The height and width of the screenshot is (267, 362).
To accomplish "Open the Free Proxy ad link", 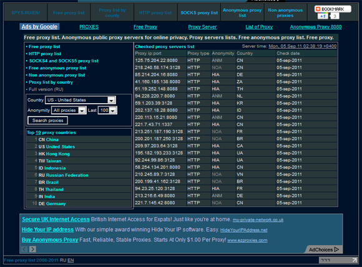I will pyautogui.click(x=145, y=27).
